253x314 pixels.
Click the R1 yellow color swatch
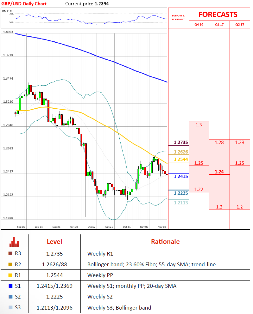click(x=10, y=275)
